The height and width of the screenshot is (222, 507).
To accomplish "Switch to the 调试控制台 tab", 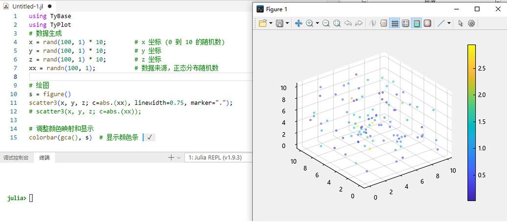I will pos(16,158).
